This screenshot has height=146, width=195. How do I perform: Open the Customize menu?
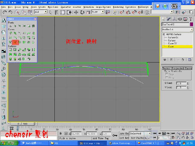coord(131,7)
